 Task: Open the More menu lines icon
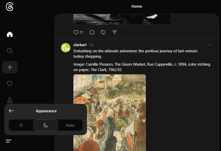[8, 141]
